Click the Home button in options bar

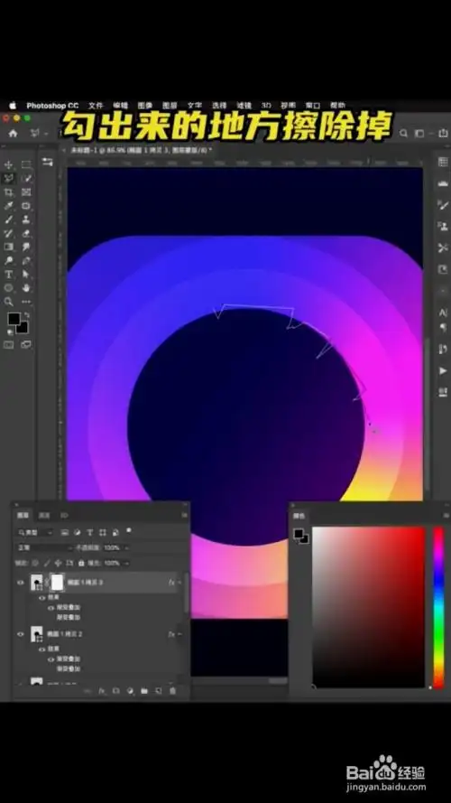13,133
